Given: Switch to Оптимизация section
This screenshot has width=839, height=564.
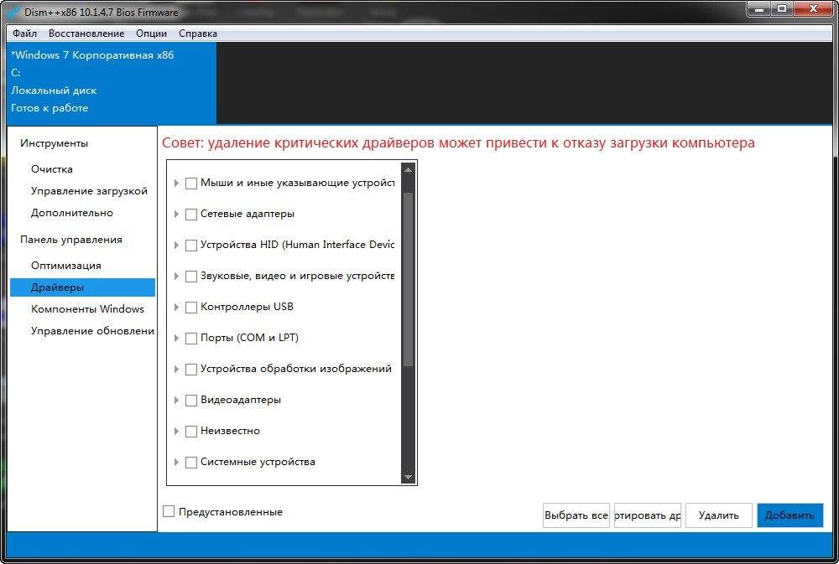Looking at the screenshot, I should click(65, 265).
